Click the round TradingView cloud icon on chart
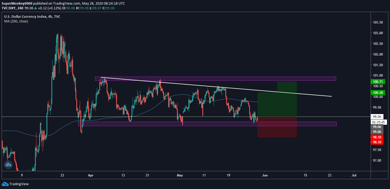Screen dimensions: 390x189 8,164
